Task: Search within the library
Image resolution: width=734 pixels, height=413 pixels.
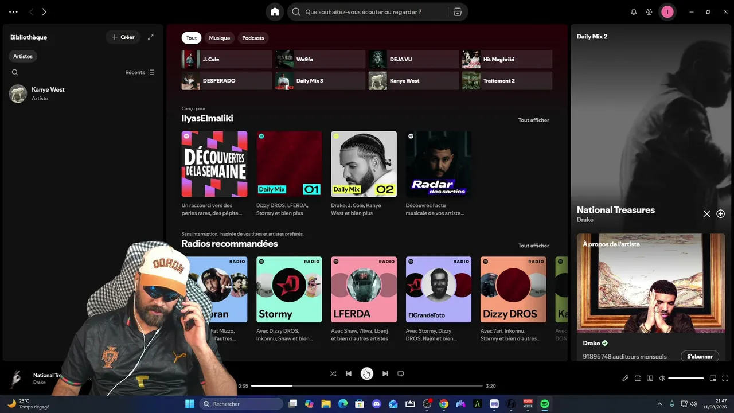Action: pos(15,72)
